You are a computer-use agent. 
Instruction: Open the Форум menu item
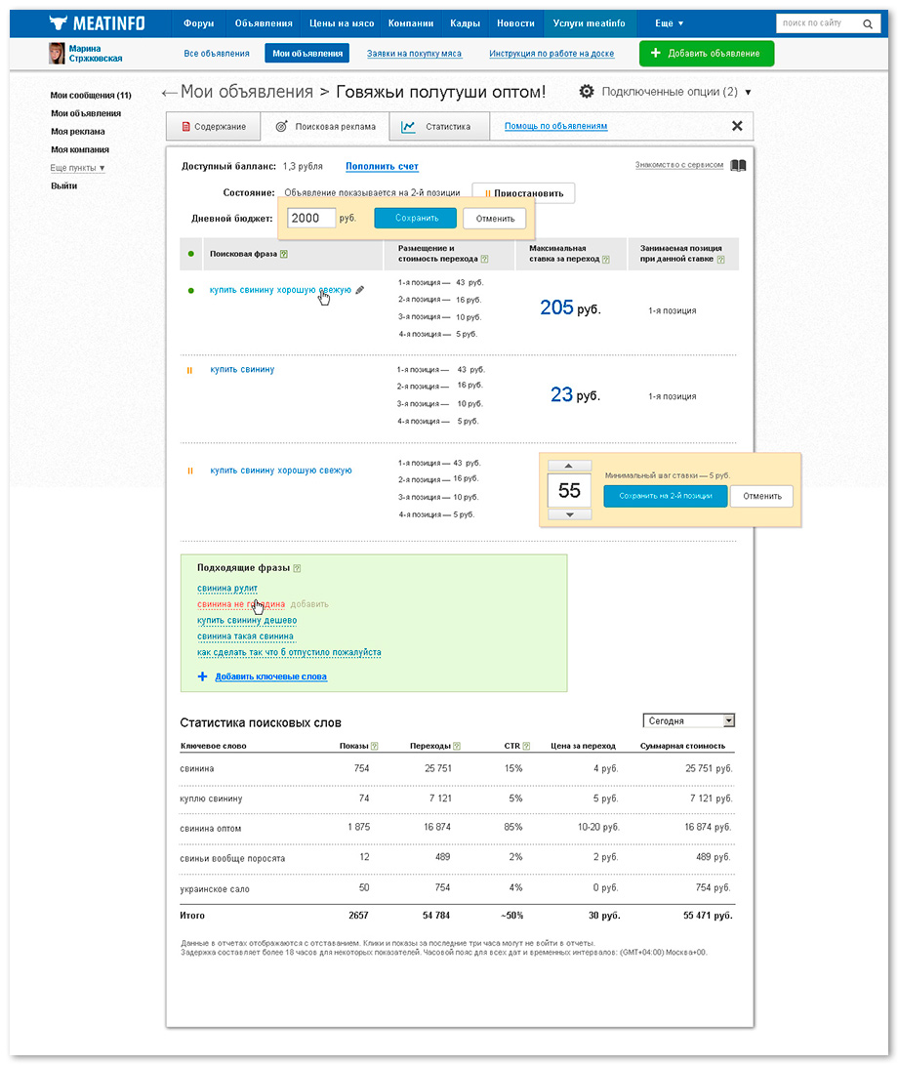point(198,23)
